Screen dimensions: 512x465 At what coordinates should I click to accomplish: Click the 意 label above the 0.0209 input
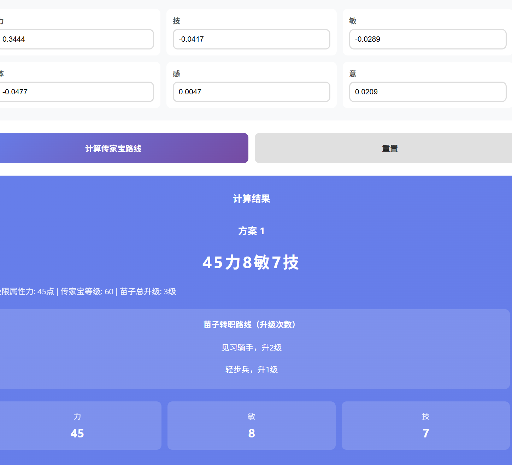coord(353,73)
